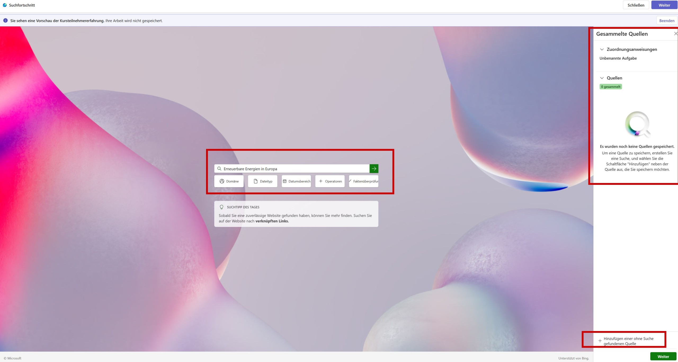Collapse the Quellen section
Screen dimensions: 678x362
tap(602, 78)
